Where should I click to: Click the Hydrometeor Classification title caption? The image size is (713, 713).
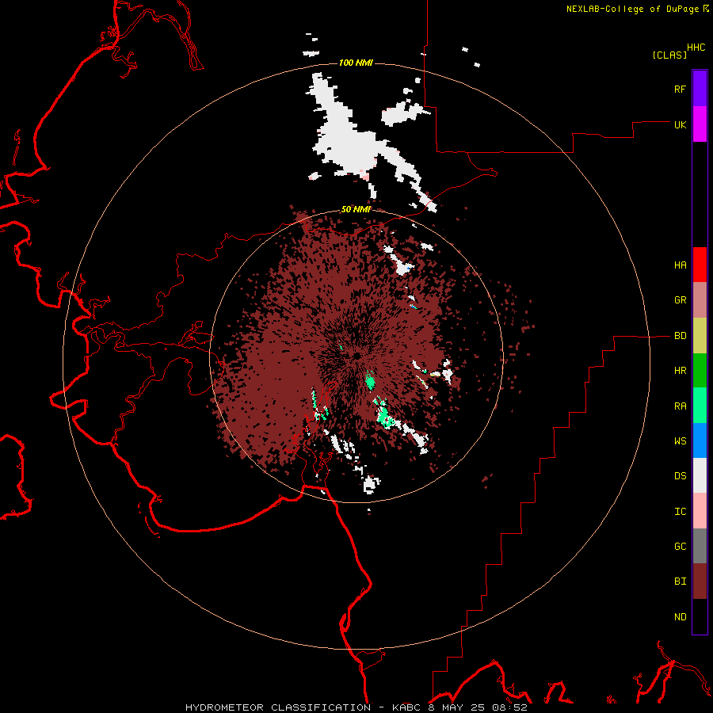tap(356, 707)
